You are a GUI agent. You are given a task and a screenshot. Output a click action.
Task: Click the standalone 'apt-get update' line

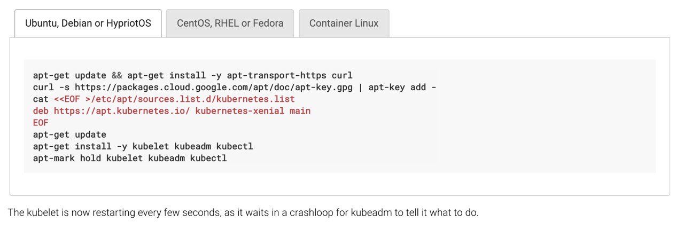click(x=69, y=134)
